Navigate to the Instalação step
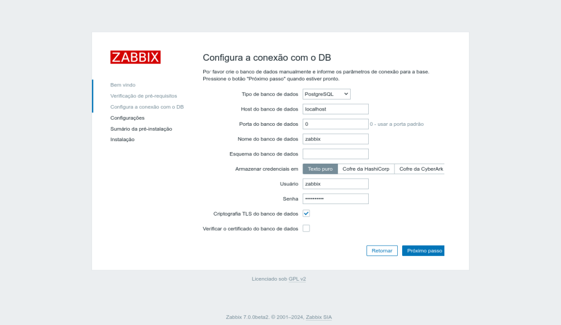 (123, 140)
